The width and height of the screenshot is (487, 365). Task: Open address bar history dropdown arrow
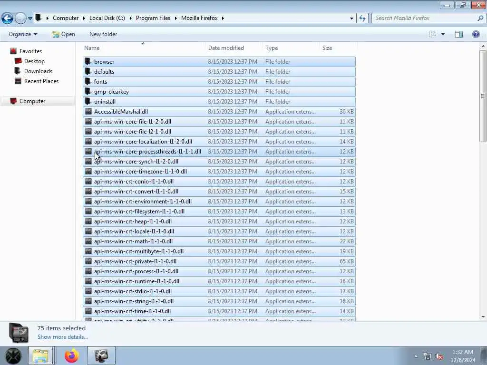pos(351,19)
